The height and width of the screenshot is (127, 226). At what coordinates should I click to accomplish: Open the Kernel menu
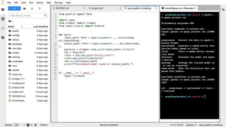point(40,2)
